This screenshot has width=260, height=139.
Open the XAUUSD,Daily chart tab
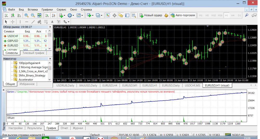(88, 85)
